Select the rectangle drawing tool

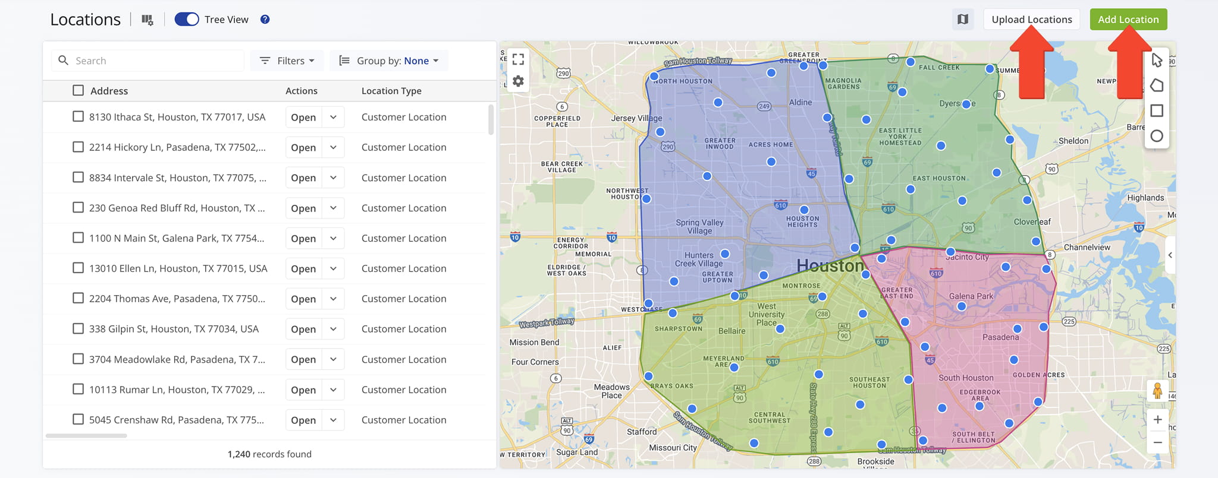1157,111
